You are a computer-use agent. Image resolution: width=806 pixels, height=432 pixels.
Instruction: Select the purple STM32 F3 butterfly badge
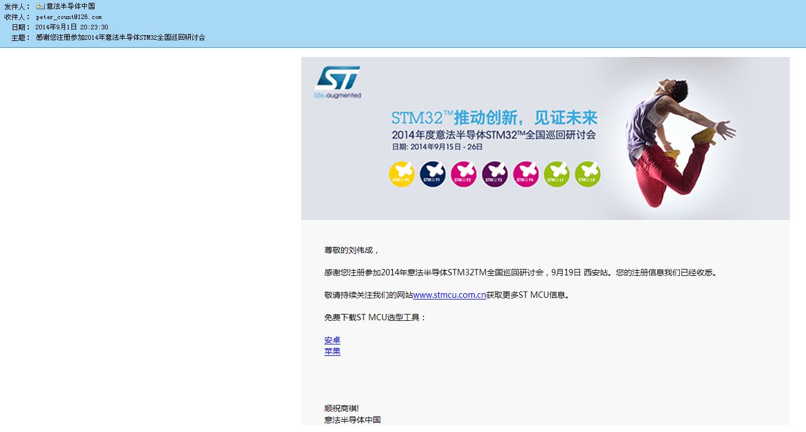point(495,173)
